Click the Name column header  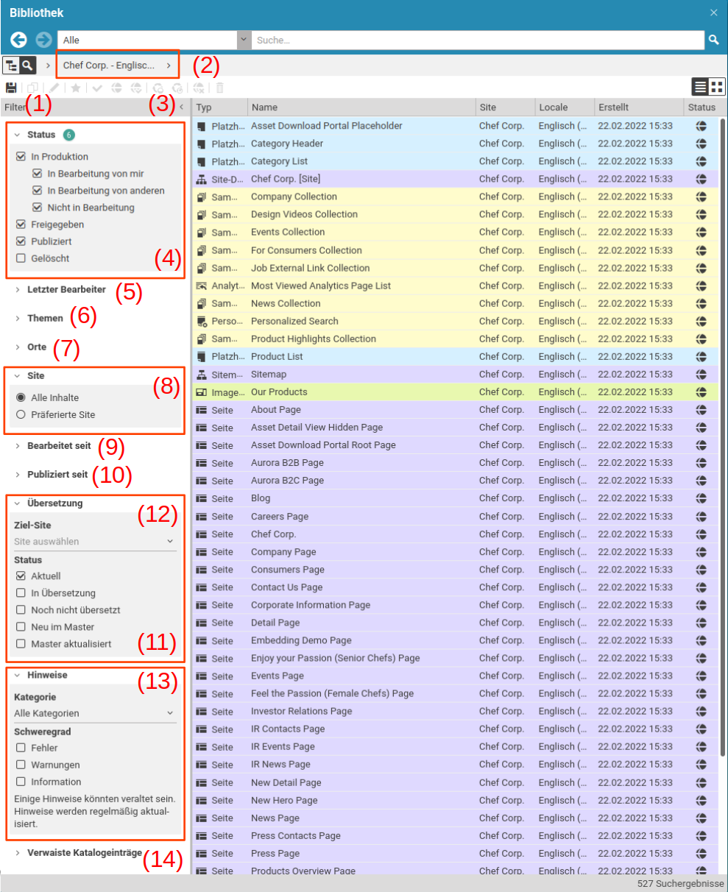click(x=265, y=107)
